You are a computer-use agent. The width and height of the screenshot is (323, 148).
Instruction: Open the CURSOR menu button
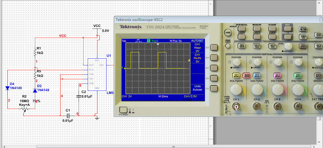257,37
